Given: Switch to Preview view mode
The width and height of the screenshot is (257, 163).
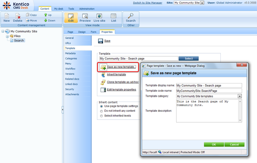Looking at the screenshot, I should [85, 18].
